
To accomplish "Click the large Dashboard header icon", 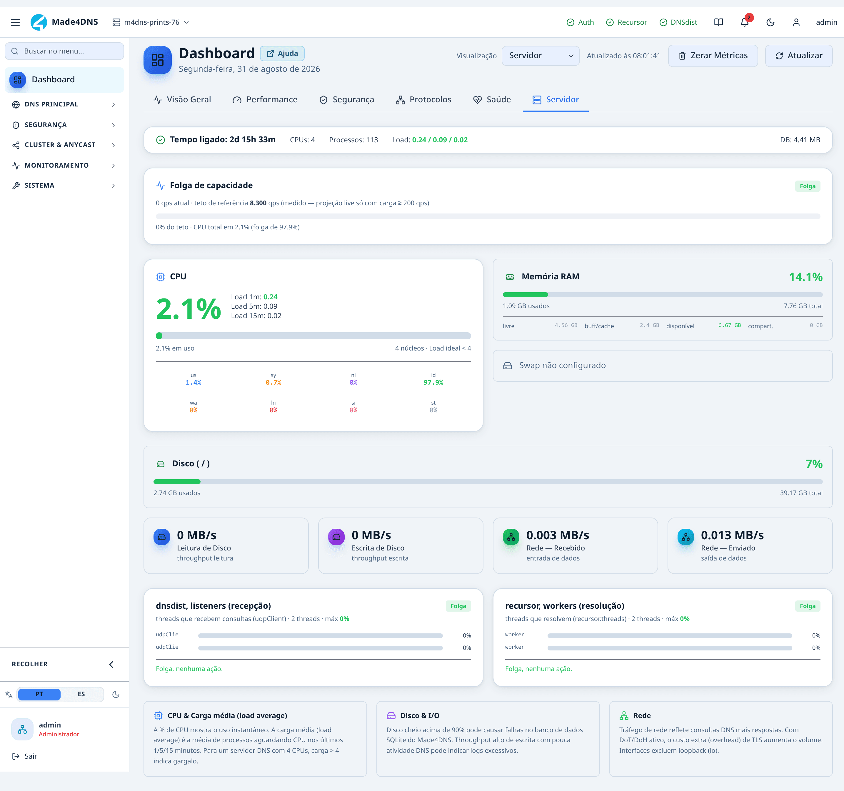I will (158, 60).
